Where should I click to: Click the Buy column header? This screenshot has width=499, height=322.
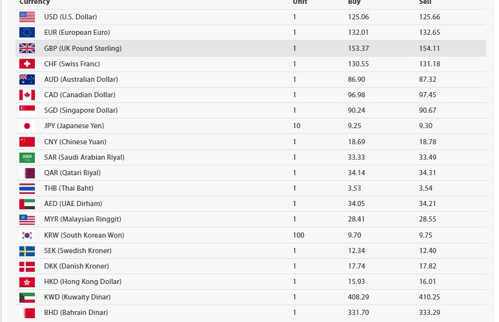click(354, 3)
